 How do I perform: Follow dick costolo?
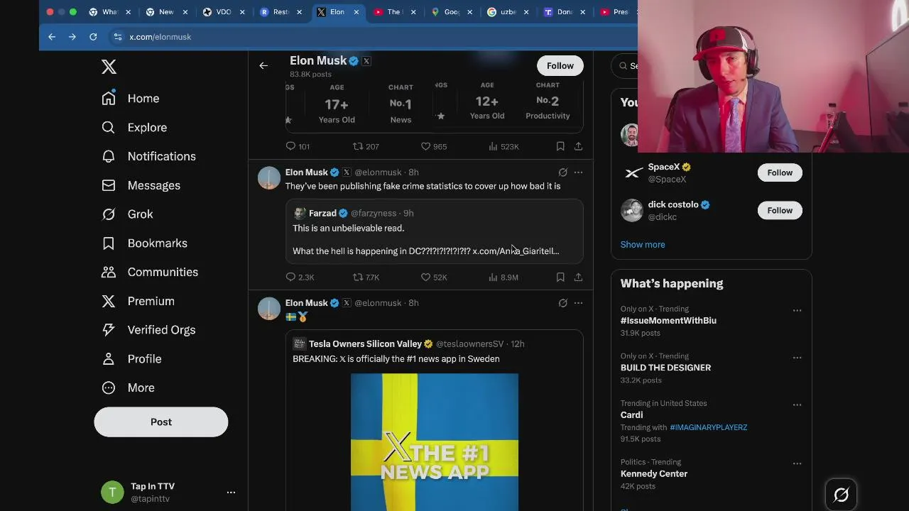(x=780, y=210)
